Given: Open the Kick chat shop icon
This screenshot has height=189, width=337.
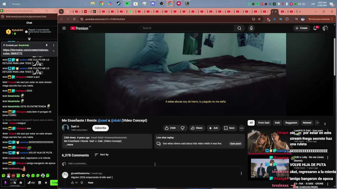Looking at the screenshot, I should pyautogui.click(x=39, y=183).
